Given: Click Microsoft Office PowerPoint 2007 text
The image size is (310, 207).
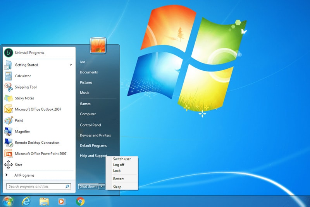Looking at the screenshot, I should tap(41, 154).
